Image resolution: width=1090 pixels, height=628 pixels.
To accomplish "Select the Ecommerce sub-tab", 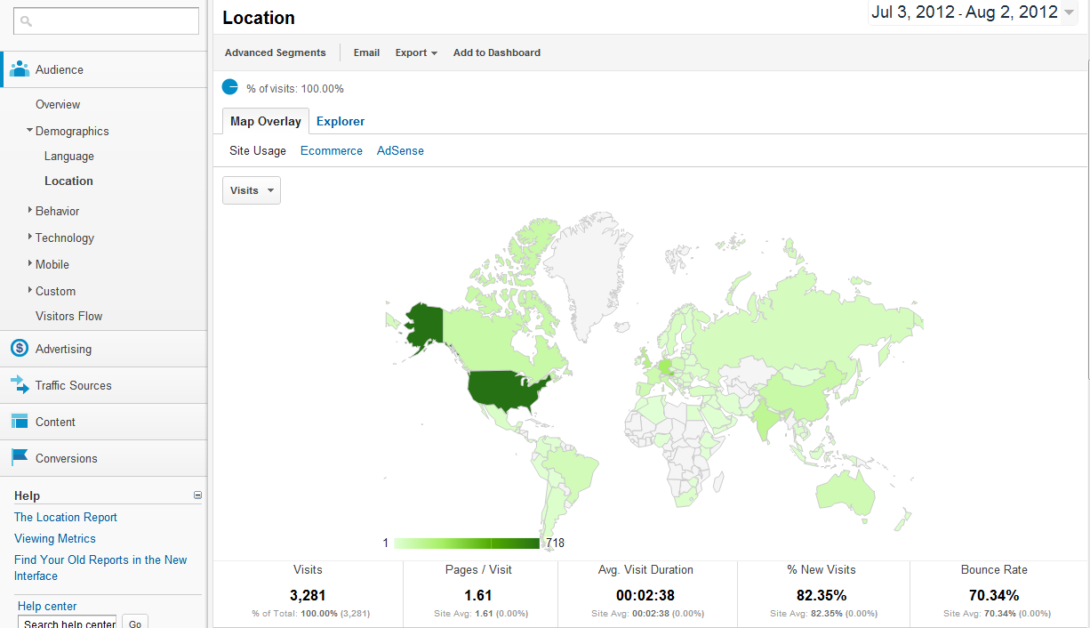I will pos(332,151).
